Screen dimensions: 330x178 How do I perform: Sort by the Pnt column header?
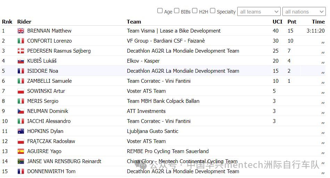click(x=292, y=22)
